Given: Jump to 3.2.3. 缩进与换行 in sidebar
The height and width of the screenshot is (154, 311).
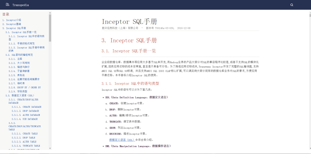Looking at the screenshot, I should tap(19, 67).
